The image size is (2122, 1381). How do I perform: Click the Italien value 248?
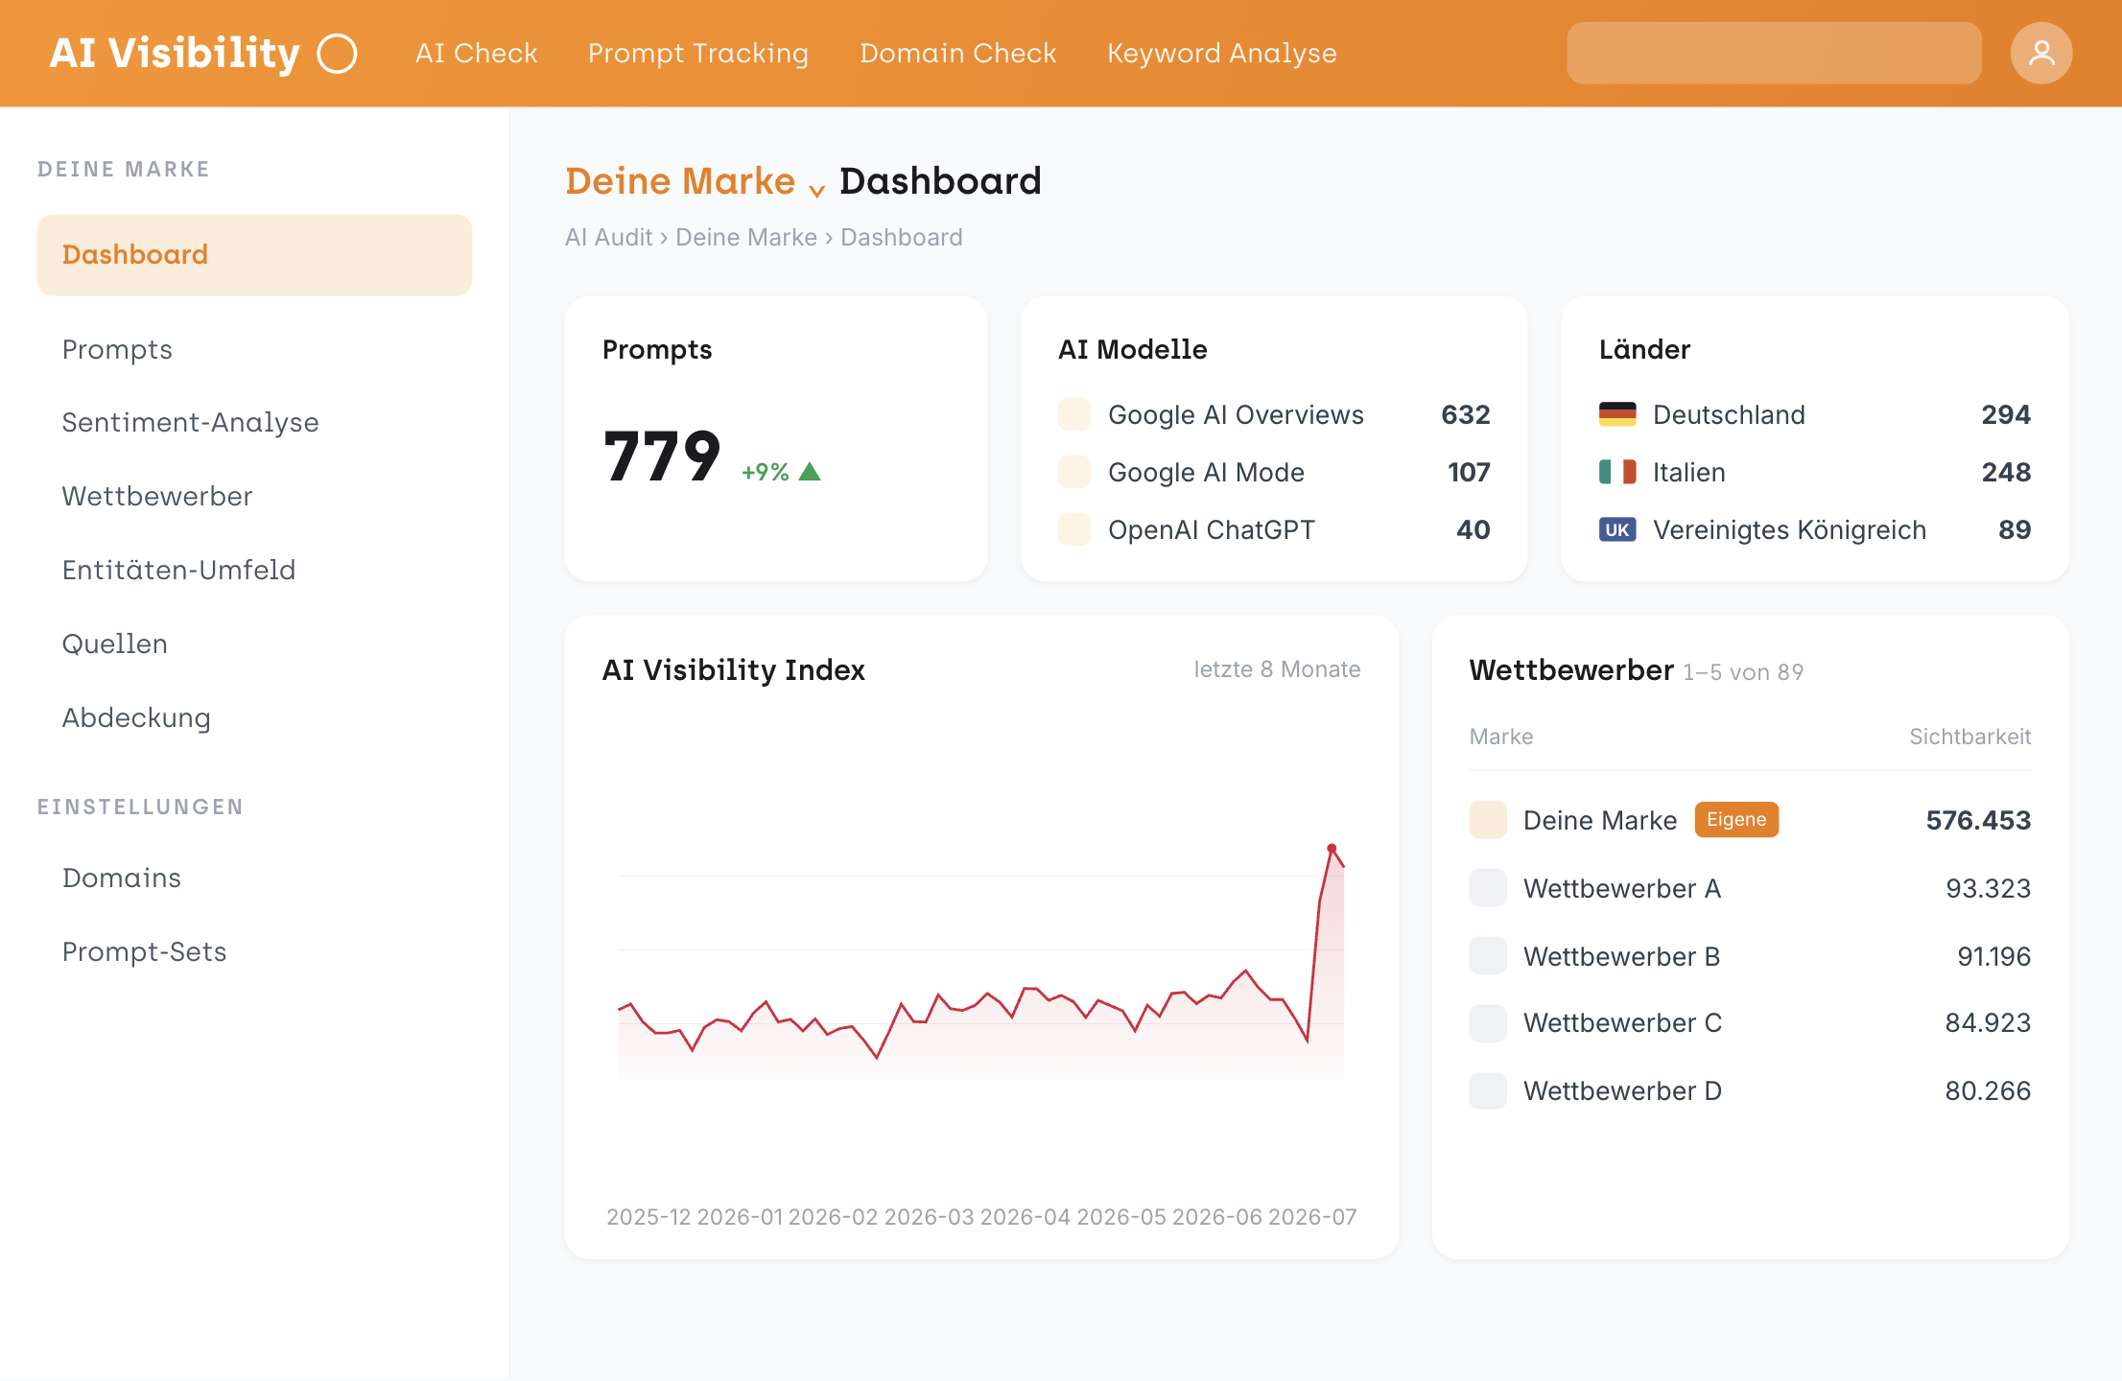[2006, 472]
